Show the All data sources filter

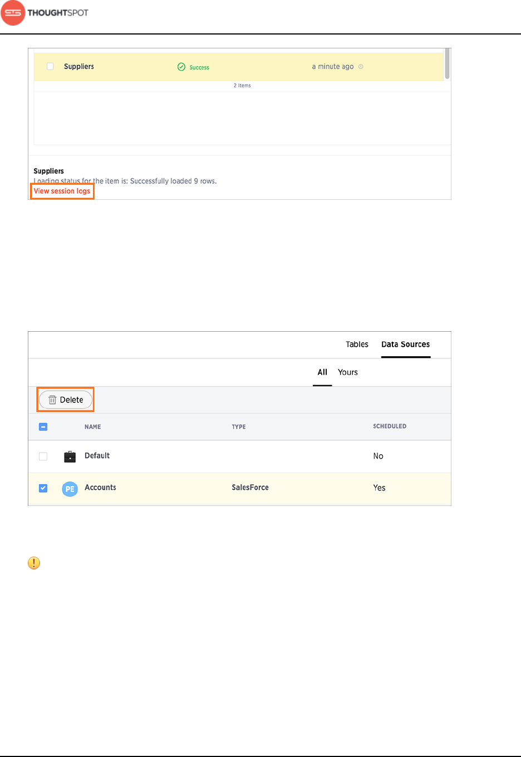coord(322,372)
